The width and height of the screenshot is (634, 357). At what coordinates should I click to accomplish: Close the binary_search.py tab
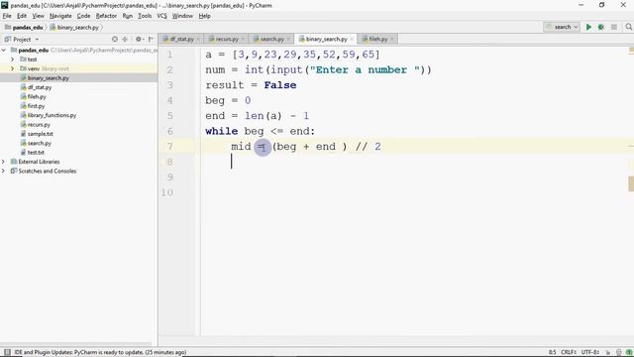352,39
